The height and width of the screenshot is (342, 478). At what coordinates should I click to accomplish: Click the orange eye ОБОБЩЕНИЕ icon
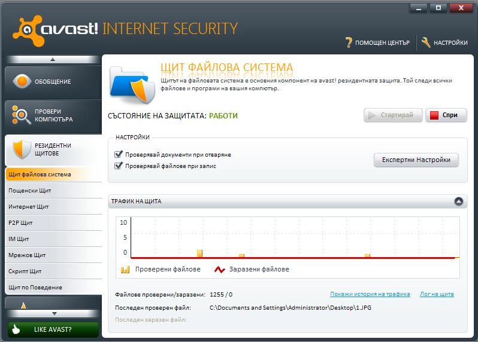click(x=22, y=81)
